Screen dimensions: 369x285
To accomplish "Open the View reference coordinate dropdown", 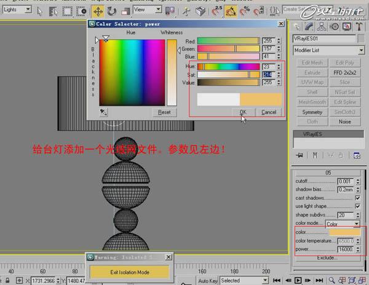I will pyautogui.click(x=148, y=10).
